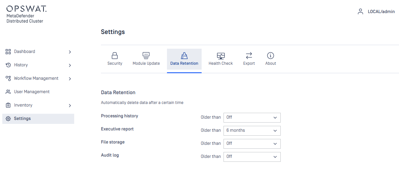The image size is (399, 169).
Task: Click the OPSWAT logo
Action: pos(26,9)
